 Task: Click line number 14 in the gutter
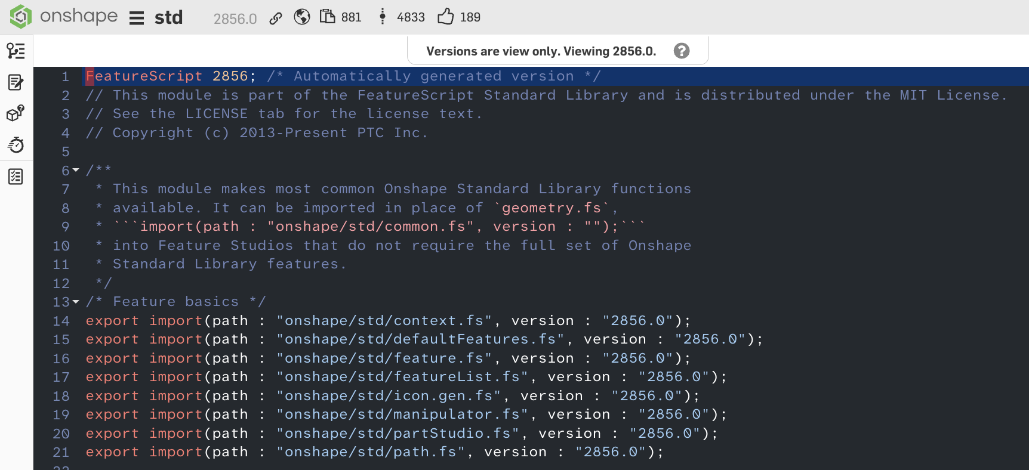61,321
